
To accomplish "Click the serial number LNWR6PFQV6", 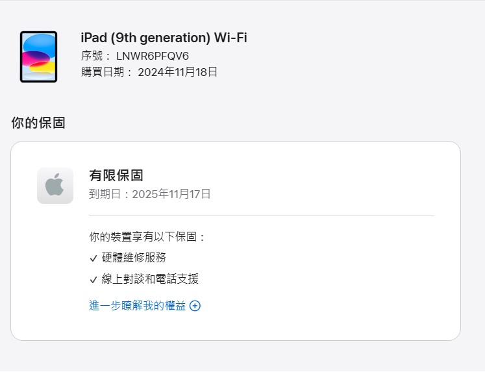I will click(152, 56).
